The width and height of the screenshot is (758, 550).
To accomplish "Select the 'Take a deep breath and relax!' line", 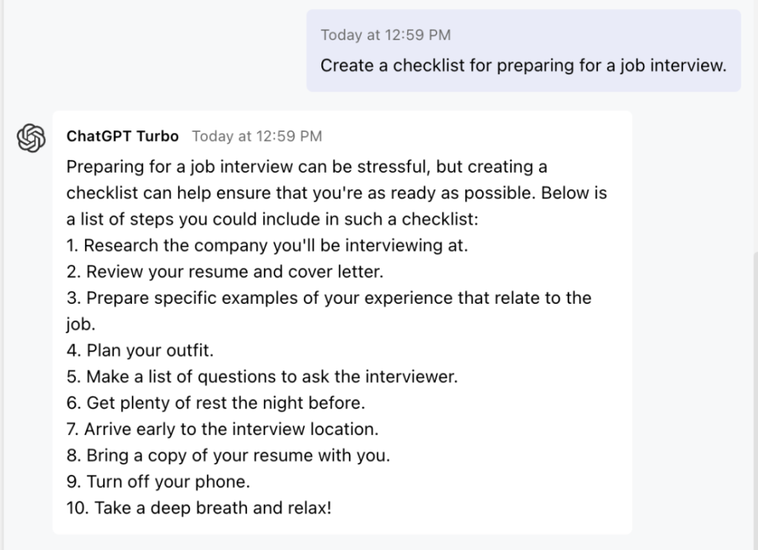I will (x=199, y=508).
